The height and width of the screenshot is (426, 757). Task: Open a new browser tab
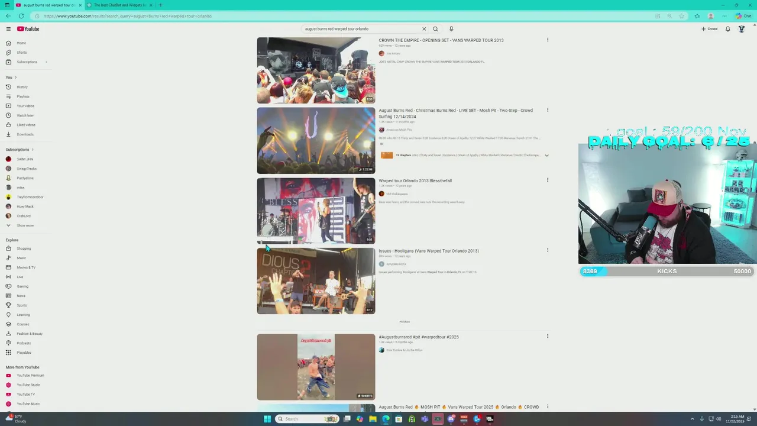[x=160, y=5]
